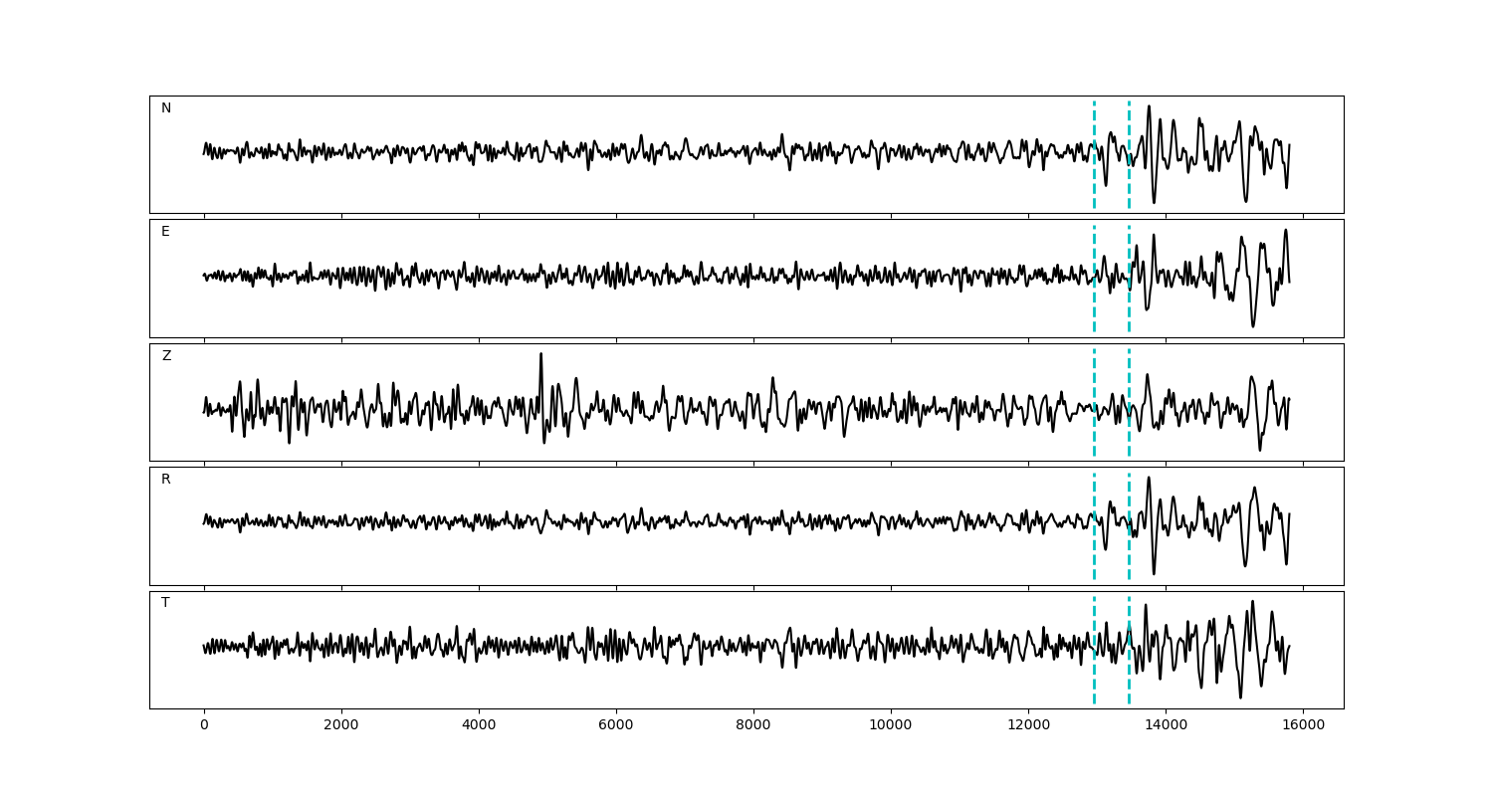Select the 4000 tick label on x-axis
This screenshot has width=1493, height=796.
(479, 725)
